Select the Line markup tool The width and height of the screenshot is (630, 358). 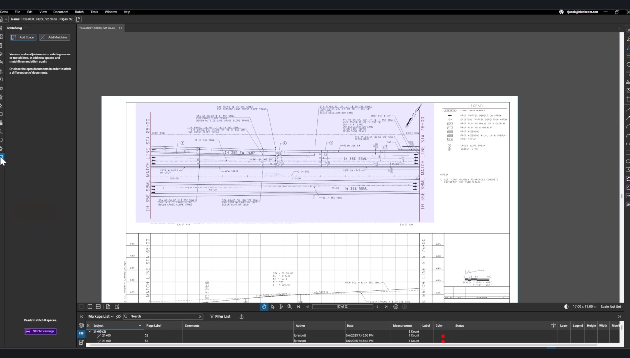click(x=628, y=109)
